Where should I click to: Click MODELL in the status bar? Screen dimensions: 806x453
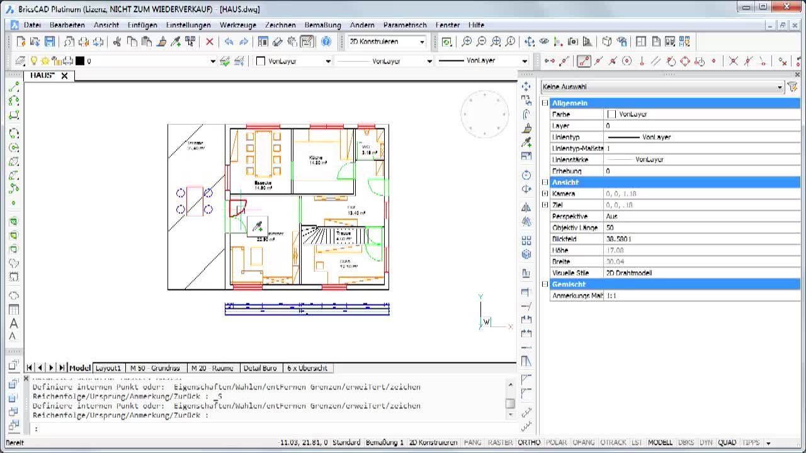[660, 442]
